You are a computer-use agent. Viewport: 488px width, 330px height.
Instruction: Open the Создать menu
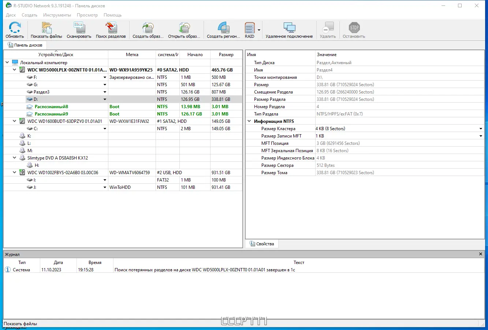pyautogui.click(x=30, y=15)
